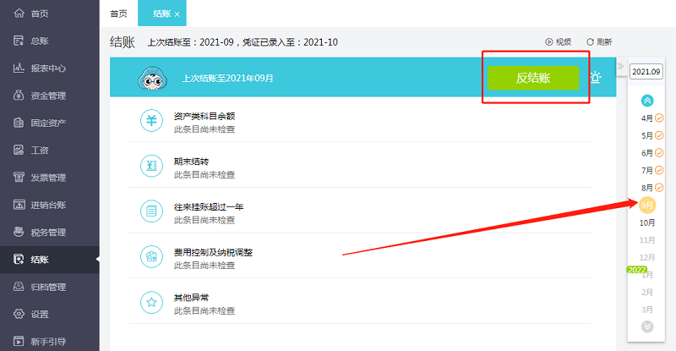Image resolution: width=676 pixels, height=351 pixels.
Task: Open 报表中心 in the sidebar menu
Action: (48, 69)
